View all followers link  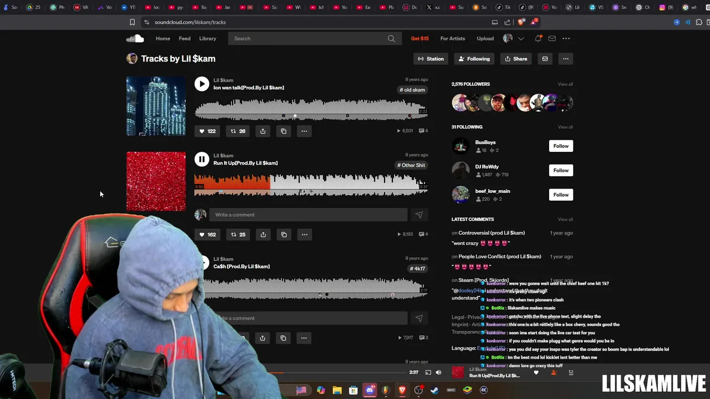[x=565, y=84]
